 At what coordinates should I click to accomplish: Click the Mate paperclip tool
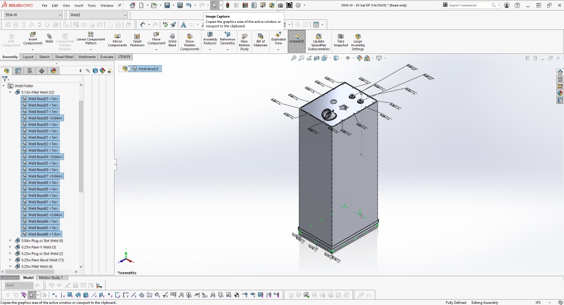(x=49, y=38)
